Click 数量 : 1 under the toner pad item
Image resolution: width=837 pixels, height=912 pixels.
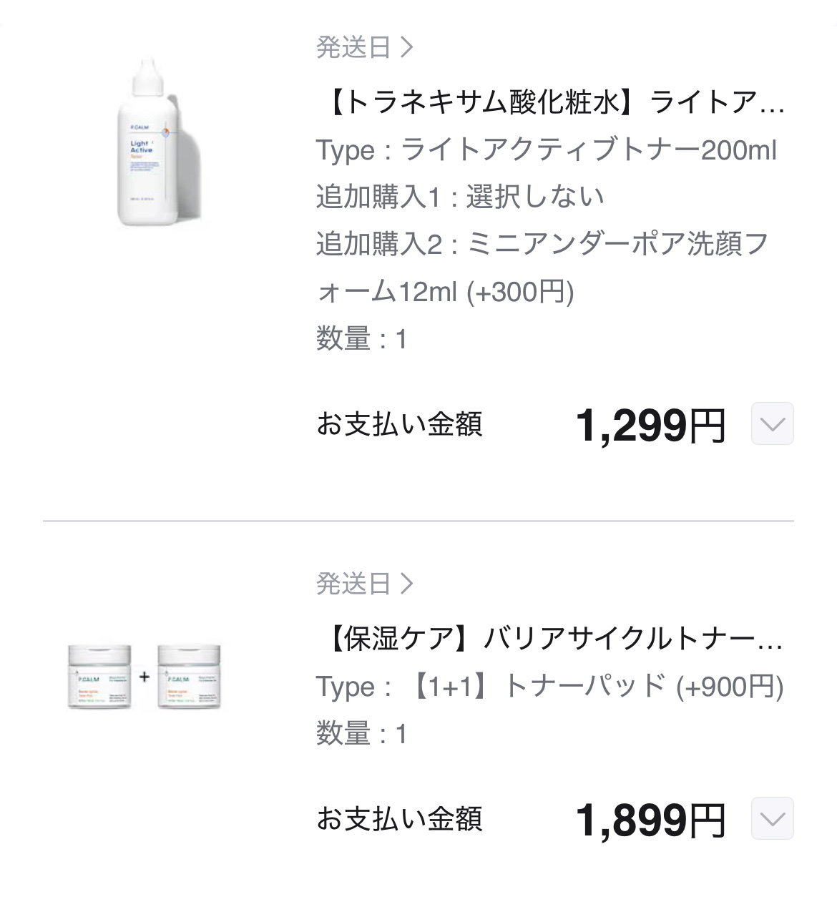click(x=362, y=734)
